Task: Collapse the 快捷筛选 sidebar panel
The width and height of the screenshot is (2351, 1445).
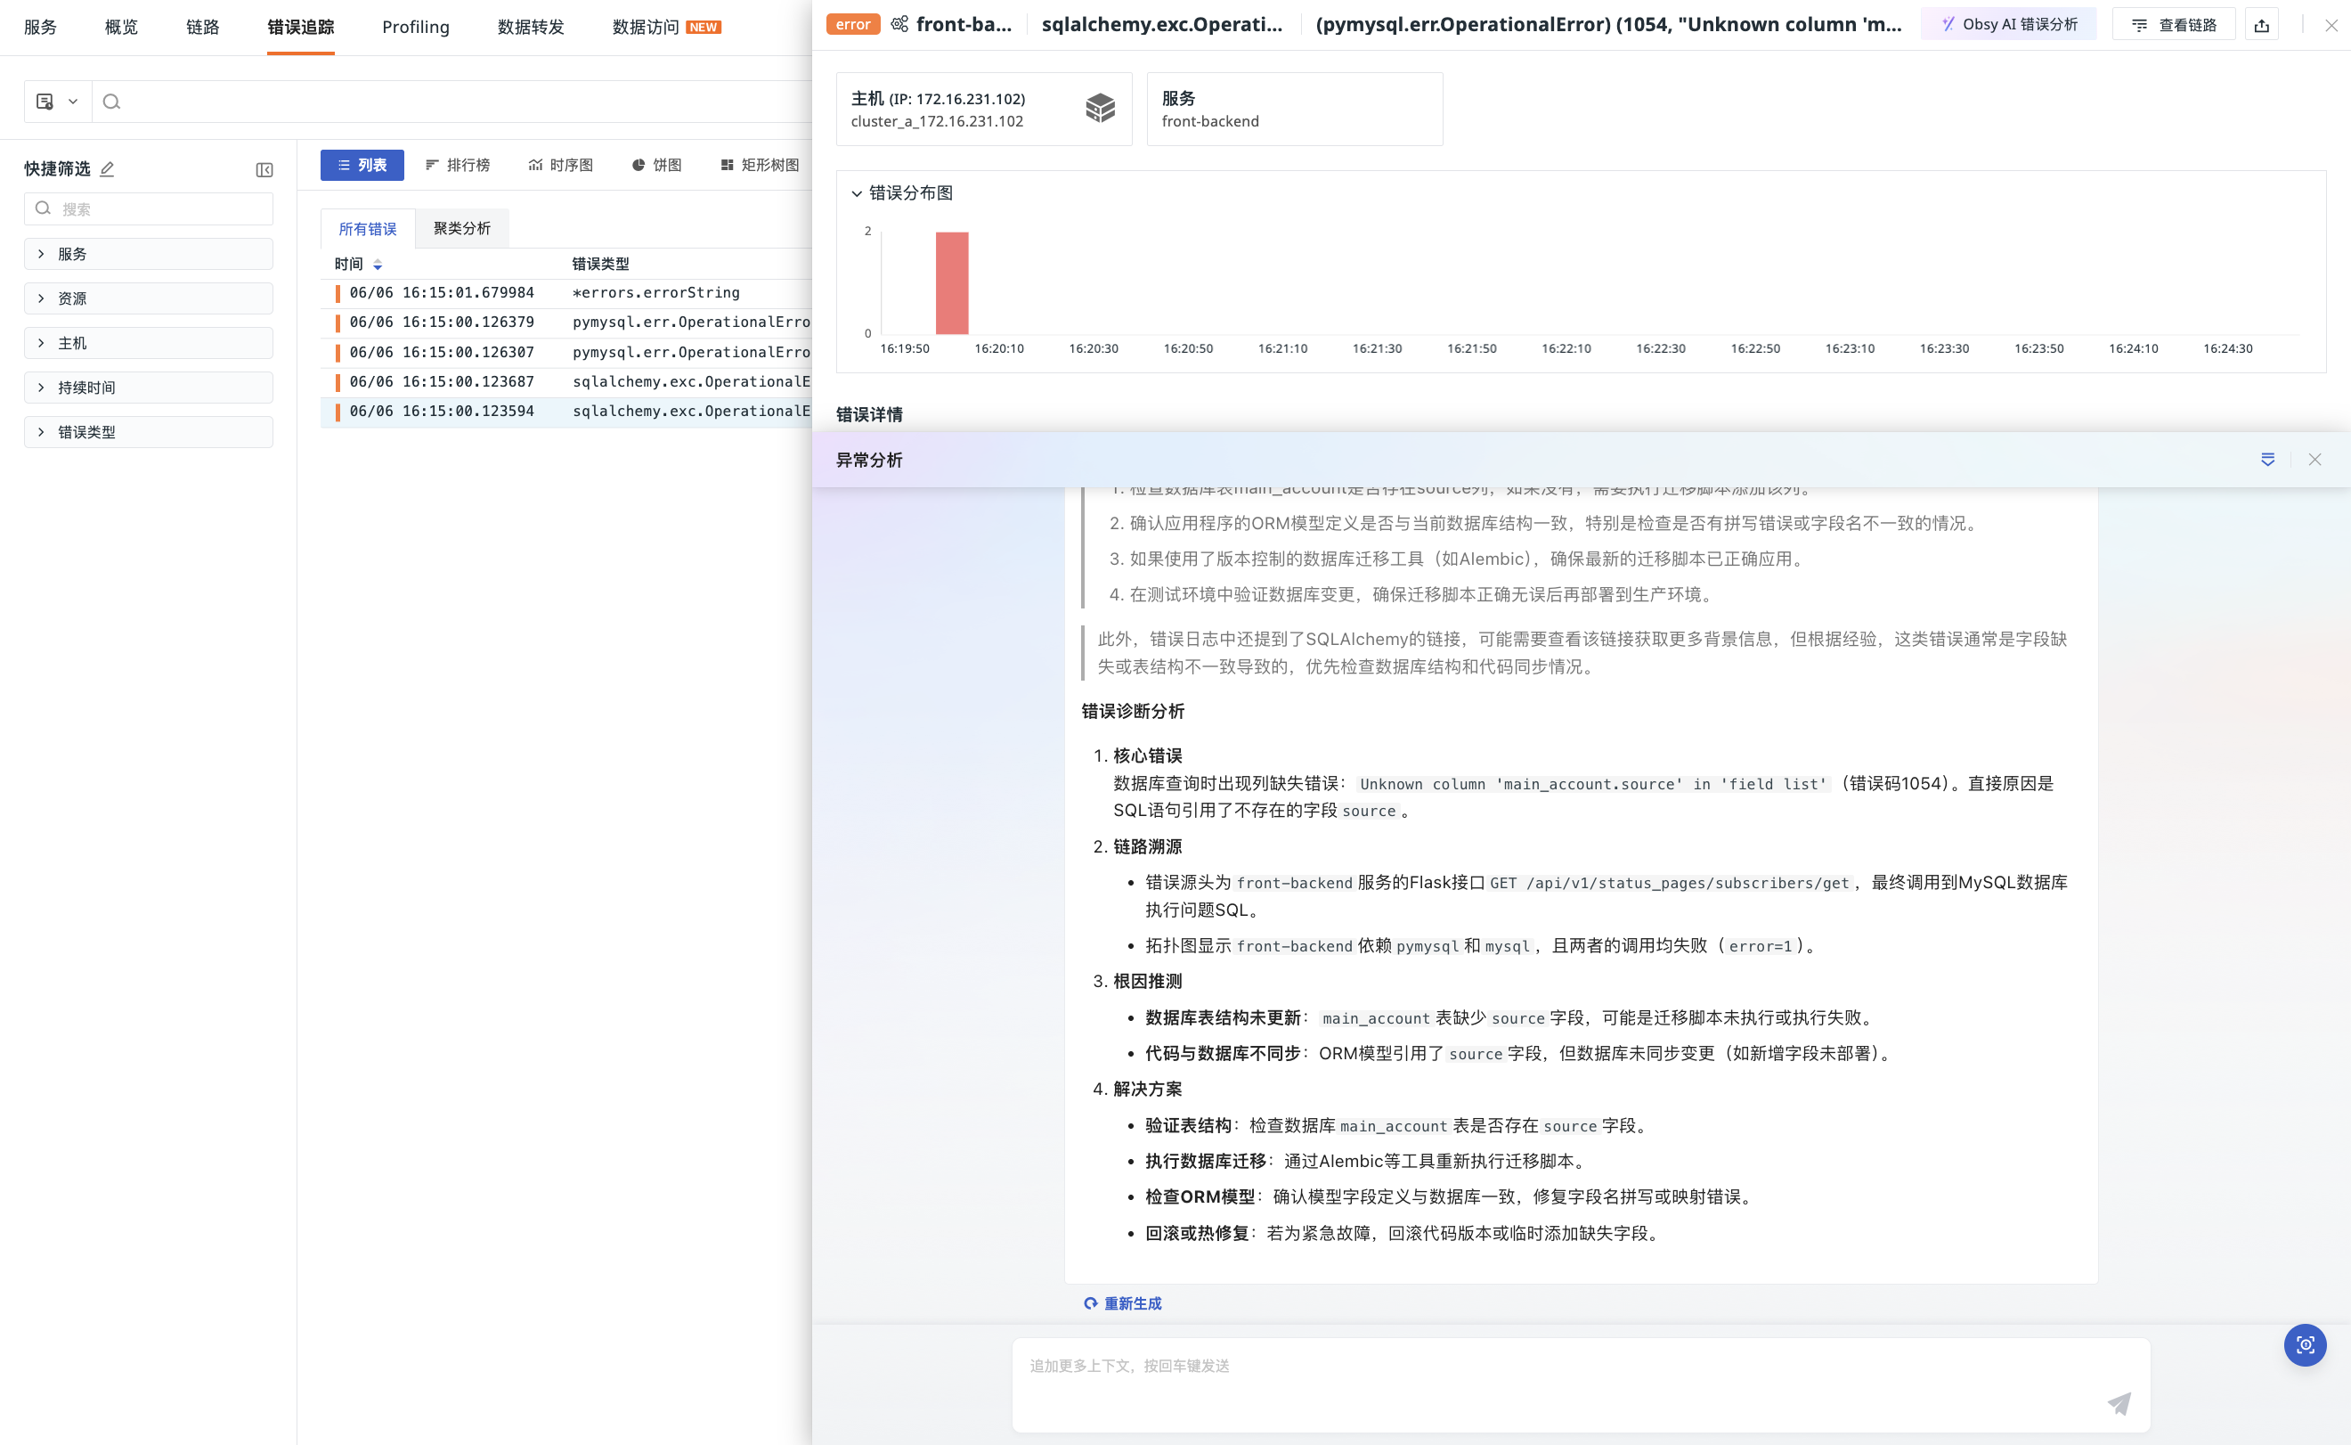Action: point(264,170)
